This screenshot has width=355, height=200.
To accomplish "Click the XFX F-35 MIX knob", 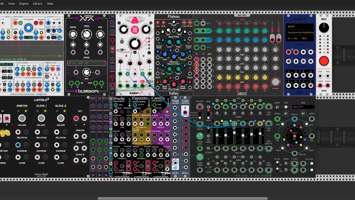I will [x=87, y=72].
